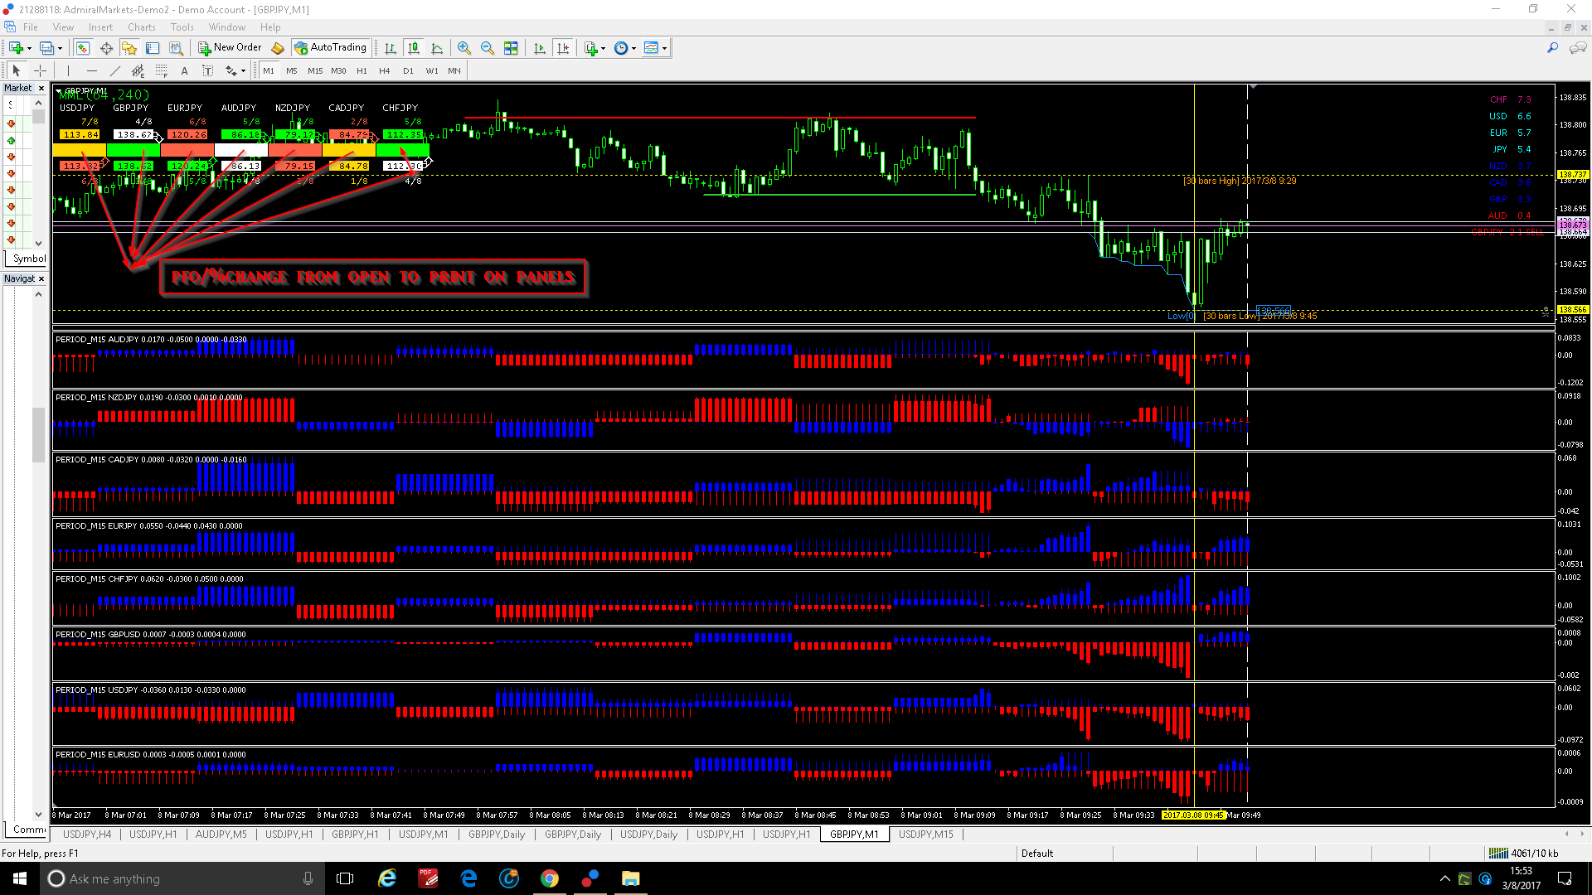Open the Charts menu
1592x895 pixels.
(x=141, y=27)
